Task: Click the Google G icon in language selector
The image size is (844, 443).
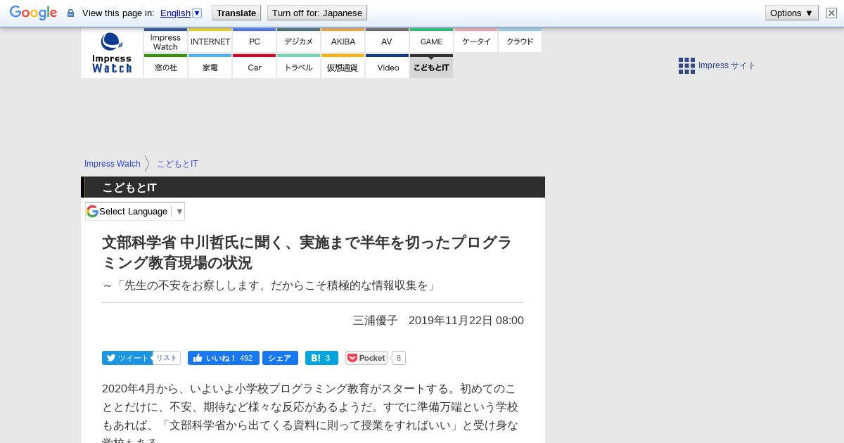Action: 92,211
